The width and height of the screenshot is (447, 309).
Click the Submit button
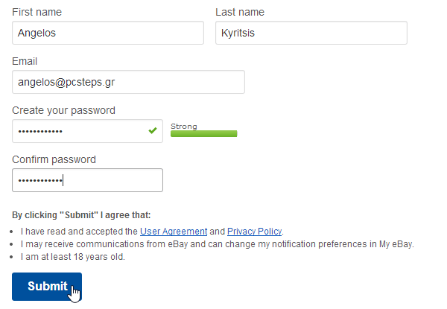tap(47, 287)
